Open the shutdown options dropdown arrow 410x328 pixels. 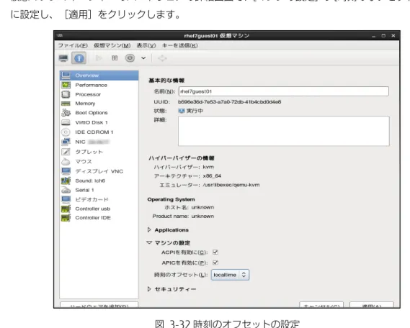click(143, 58)
